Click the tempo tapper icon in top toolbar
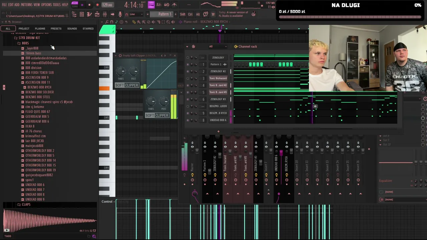Image resolution: width=427 pixels, height=240 pixels. 174,5
